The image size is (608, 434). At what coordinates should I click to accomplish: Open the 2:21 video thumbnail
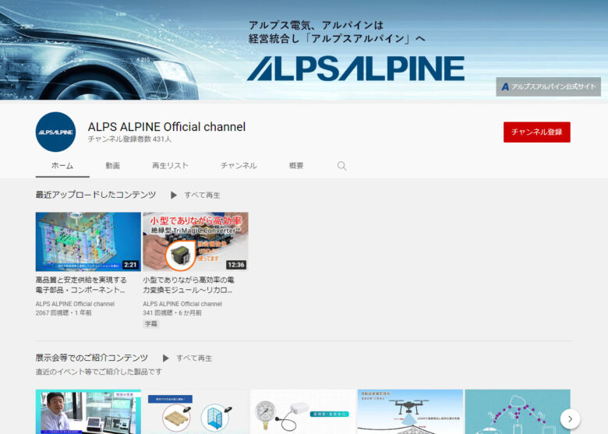88,242
